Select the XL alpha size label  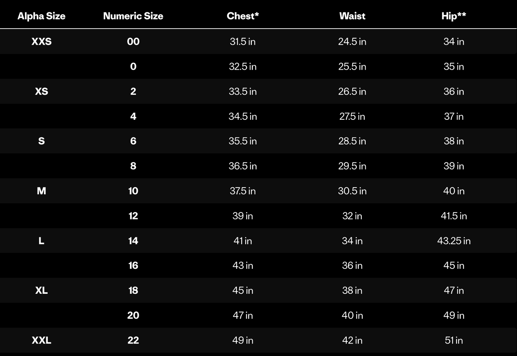coord(42,290)
